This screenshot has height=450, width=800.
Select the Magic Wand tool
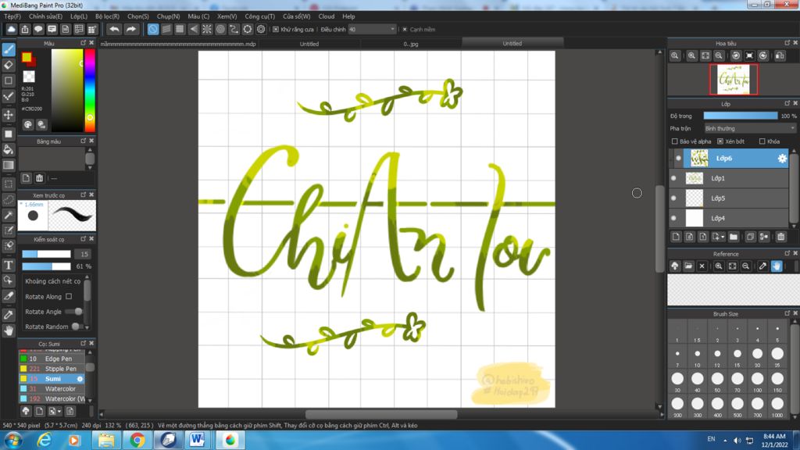pyautogui.click(x=9, y=215)
